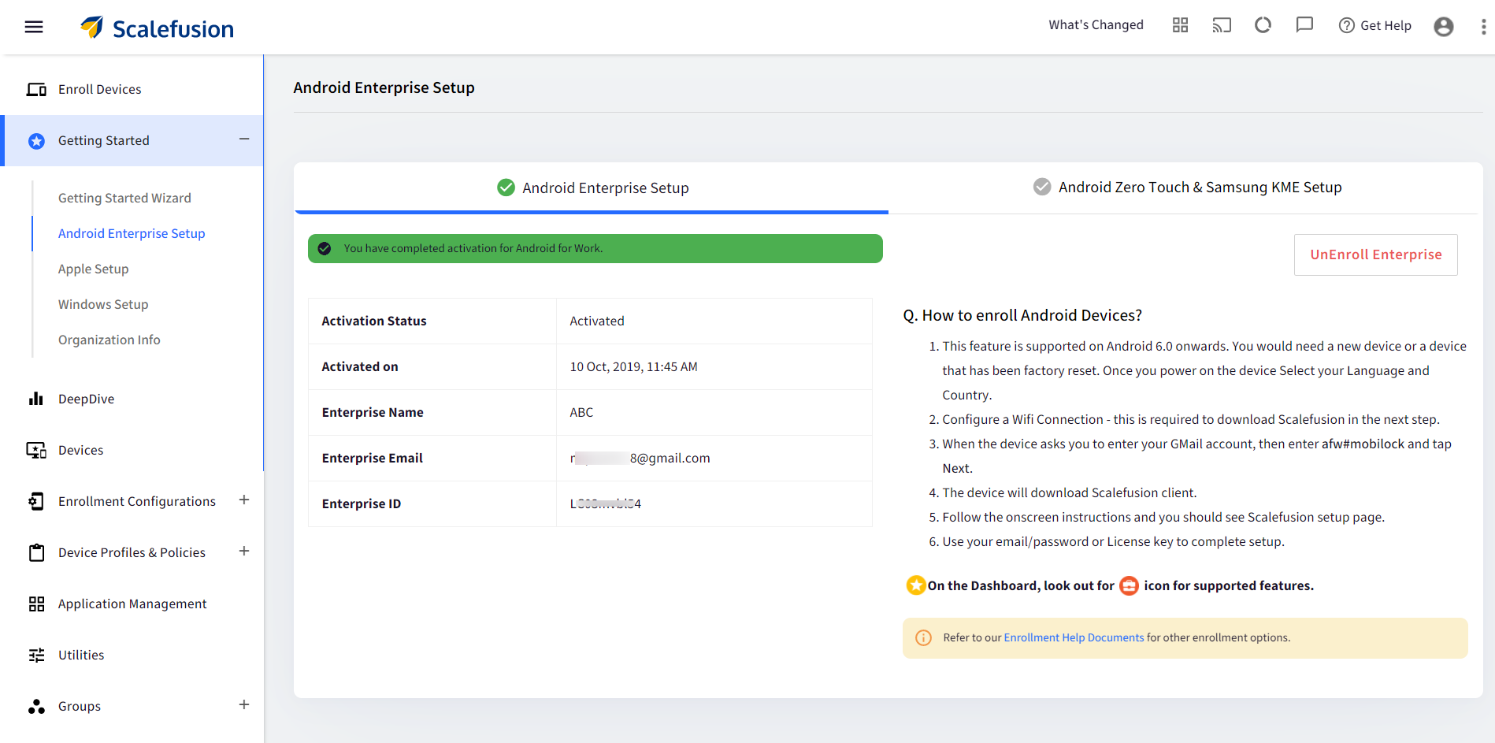Click the Utilities sliders icon
The image size is (1495, 743).
pyautogui.click(x=36, y=655)
